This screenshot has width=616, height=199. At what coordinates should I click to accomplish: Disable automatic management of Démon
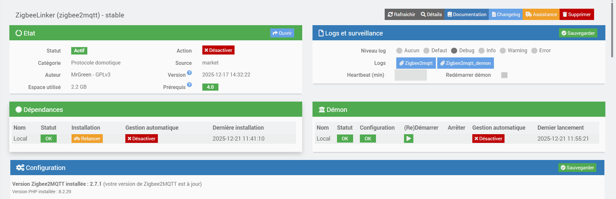click(488, 139)
